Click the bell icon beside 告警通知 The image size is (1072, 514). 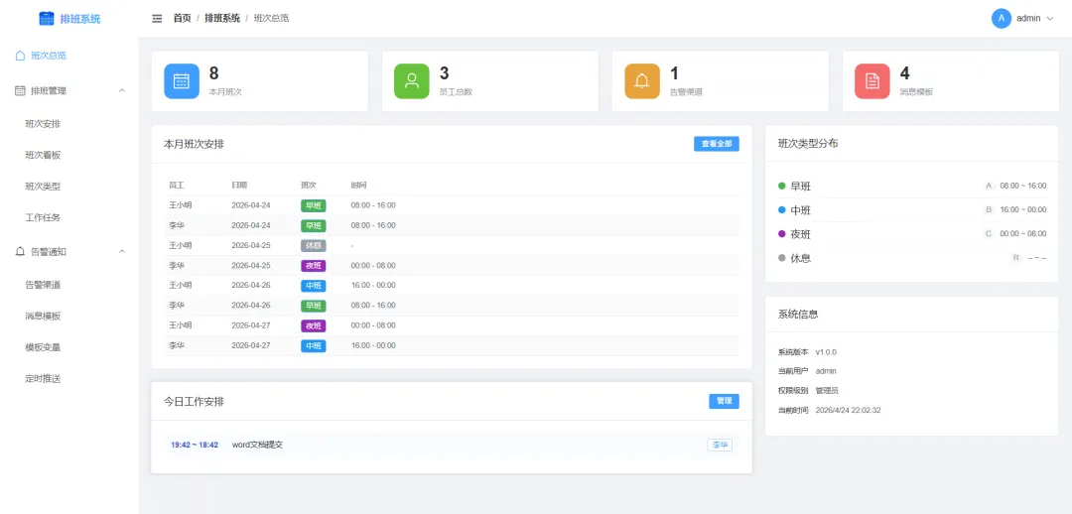click(20, 251)
